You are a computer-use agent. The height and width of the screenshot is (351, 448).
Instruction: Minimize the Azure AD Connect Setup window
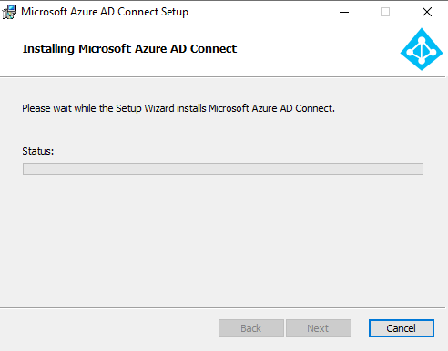344,12
